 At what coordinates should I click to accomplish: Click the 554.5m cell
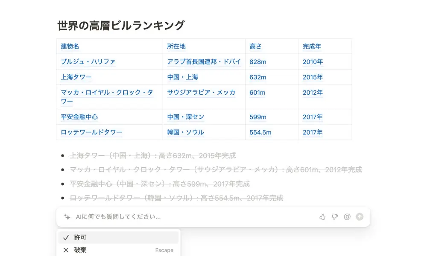point(272,132)
